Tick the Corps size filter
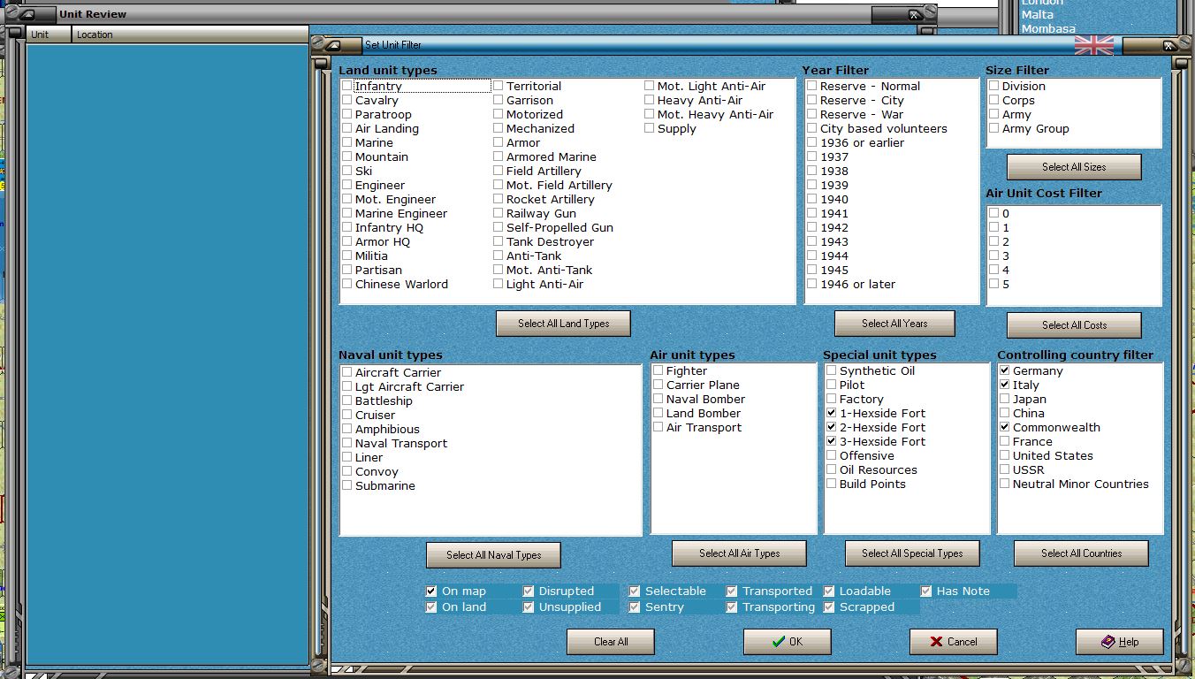1195x679 pixels. (x=994, y=100)
